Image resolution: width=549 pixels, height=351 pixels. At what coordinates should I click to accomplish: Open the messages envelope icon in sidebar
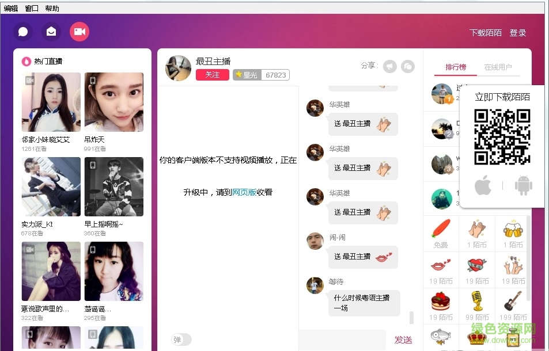click(x=51, y=31)
